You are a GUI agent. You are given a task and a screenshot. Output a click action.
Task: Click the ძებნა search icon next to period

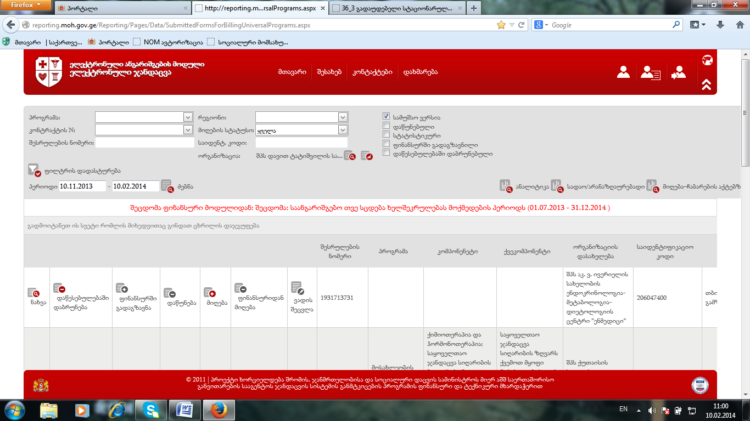point(166,186)
